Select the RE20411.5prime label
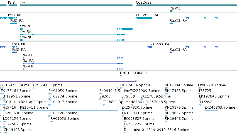 pyautogui.click(x=34, y=108)
